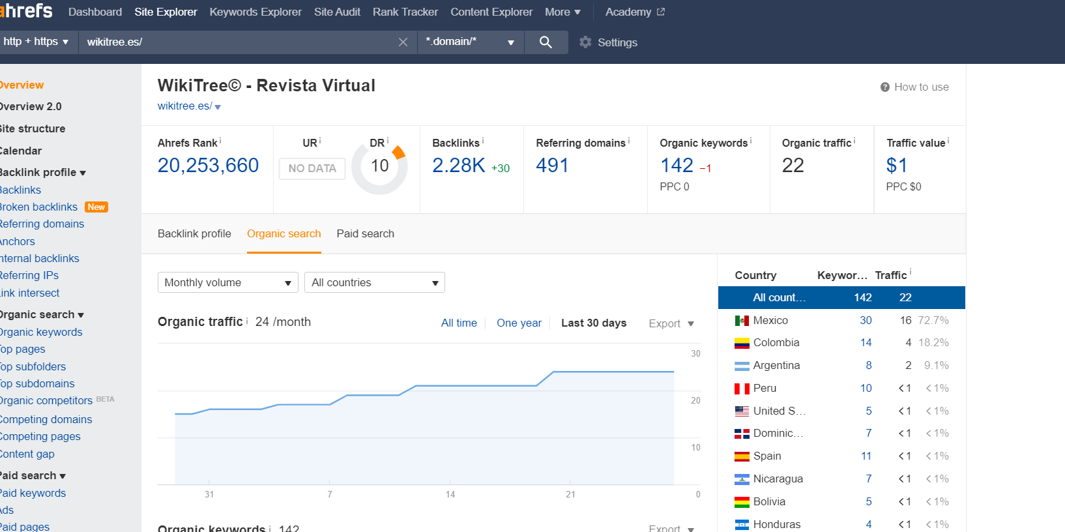Click the Spain flag icon
The width and height of the screenshot is (1065, 532).
point(742,456)
